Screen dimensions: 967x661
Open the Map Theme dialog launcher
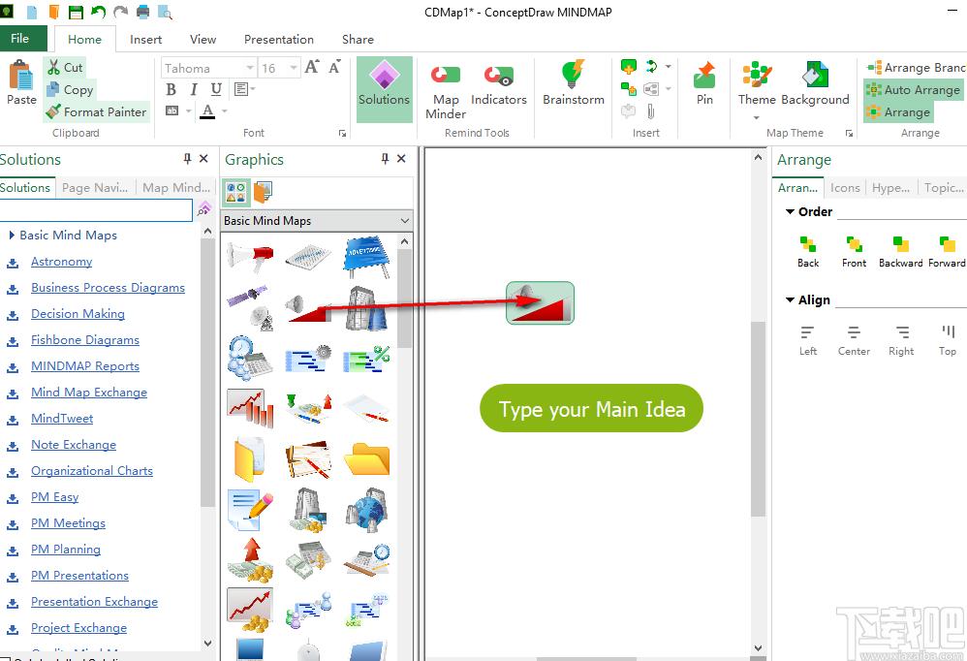point(849,133)
